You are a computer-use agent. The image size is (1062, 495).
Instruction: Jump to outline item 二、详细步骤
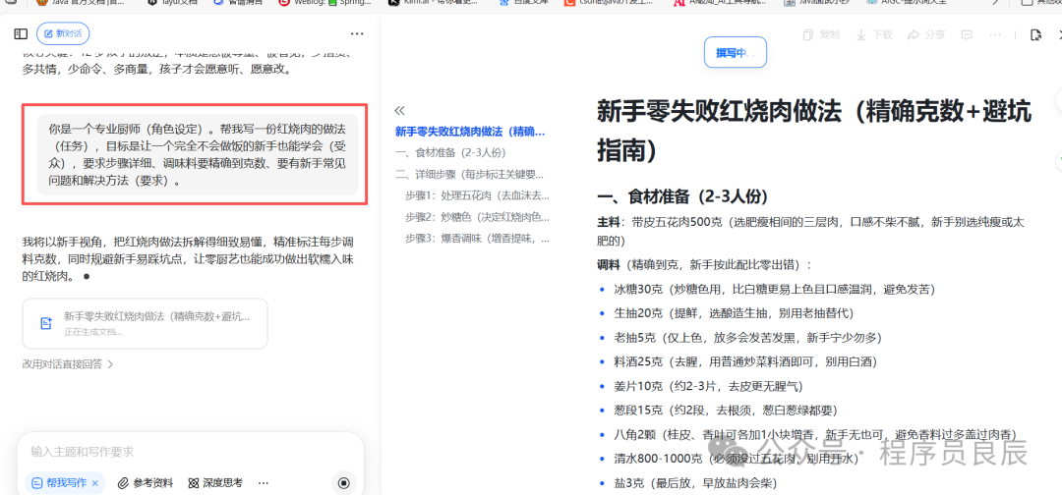(469, 175)
